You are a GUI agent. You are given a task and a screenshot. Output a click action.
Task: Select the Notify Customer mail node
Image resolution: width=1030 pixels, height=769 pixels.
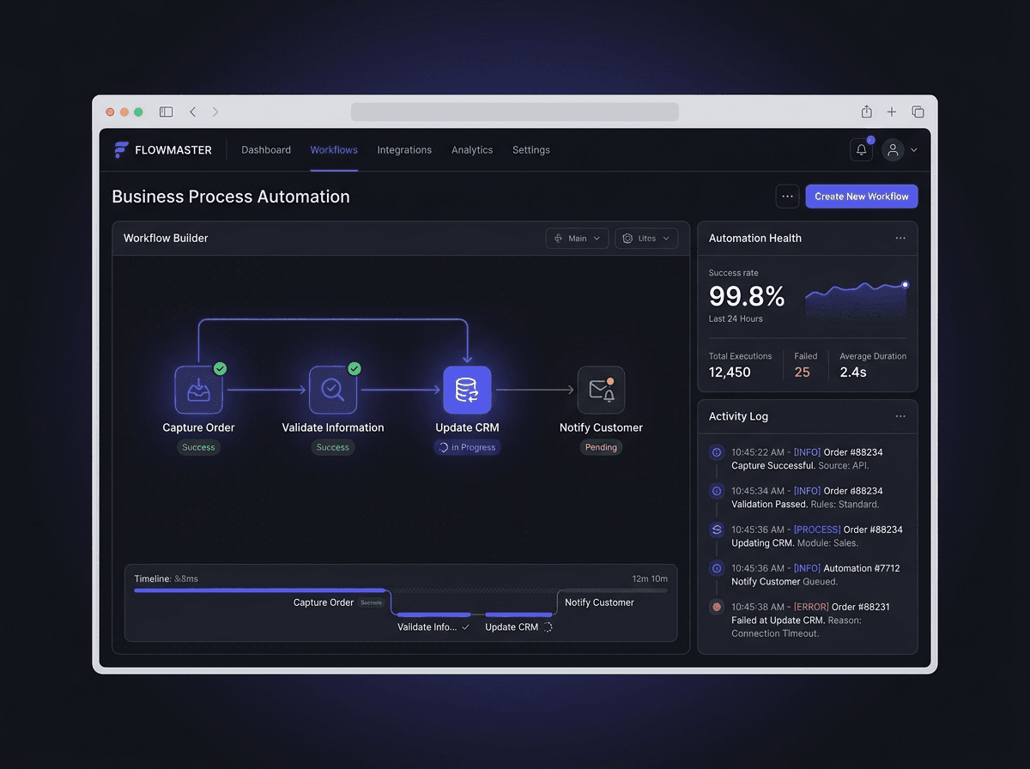601,391
